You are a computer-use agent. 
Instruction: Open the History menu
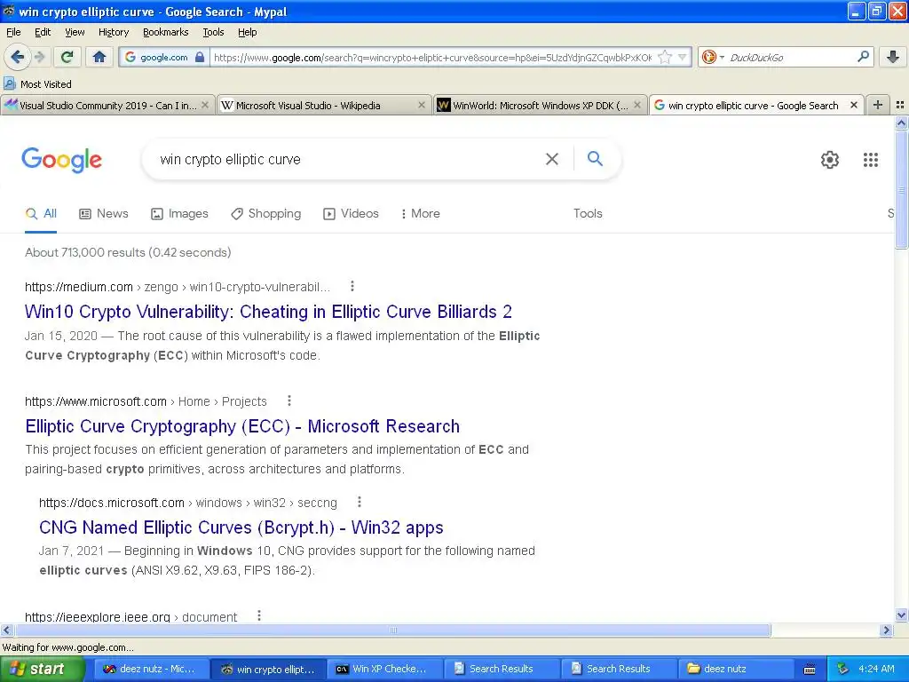(x=114, y=32)
